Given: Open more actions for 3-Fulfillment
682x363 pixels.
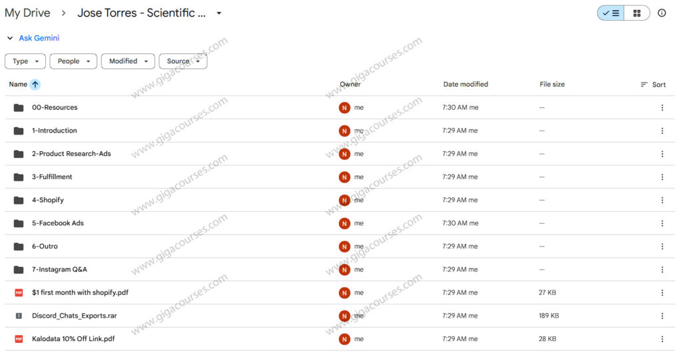Looking at the screenshot, I should click(x=662, y=177).
